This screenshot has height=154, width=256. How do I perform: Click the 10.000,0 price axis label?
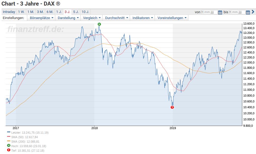pyautogui.click(x=249, y=119)
